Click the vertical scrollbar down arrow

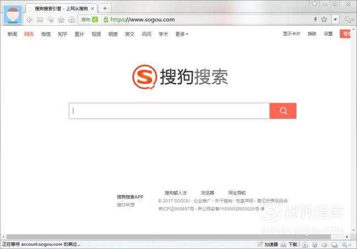coord(354,230)
